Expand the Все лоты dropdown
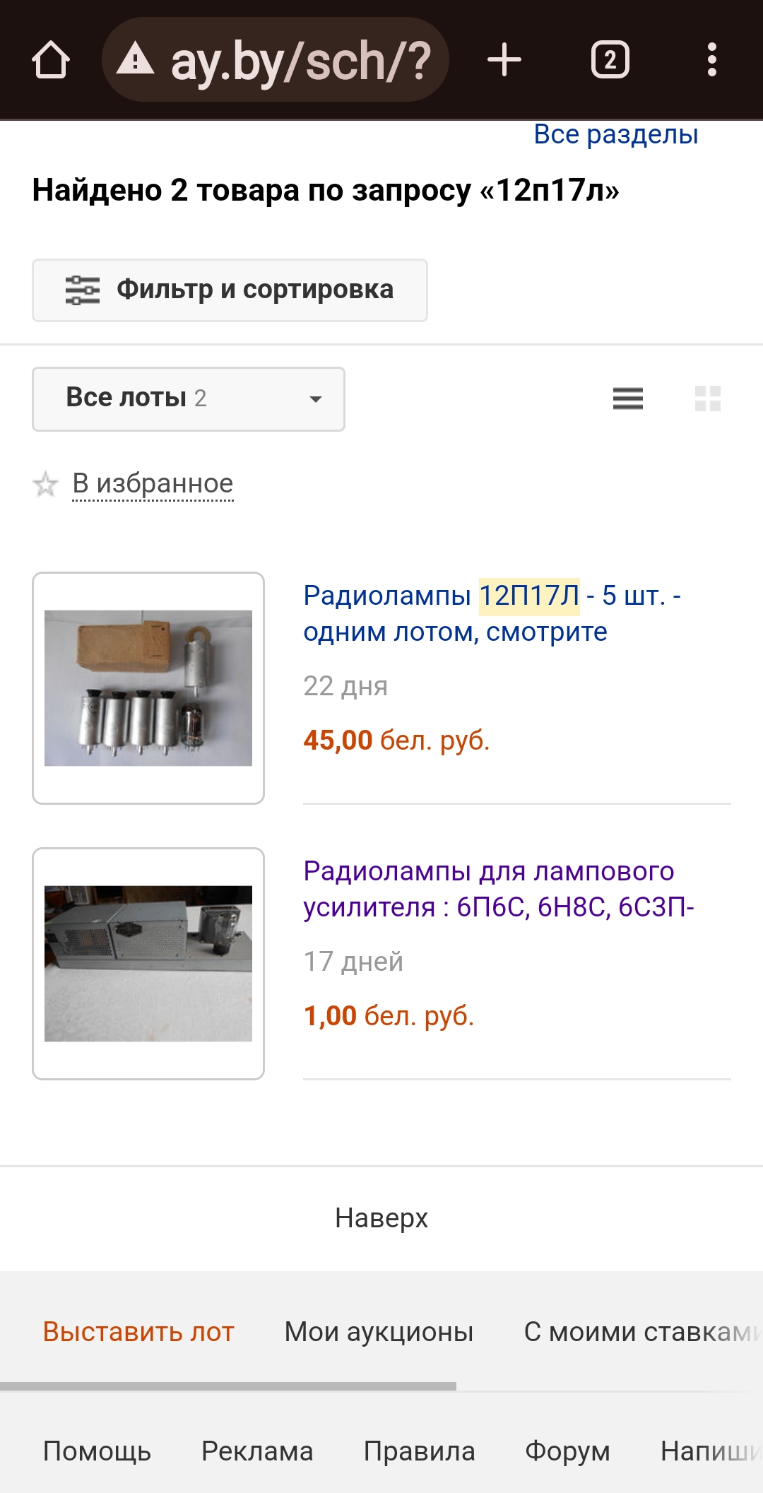763x1493 pixels. (x=189, y=399)
